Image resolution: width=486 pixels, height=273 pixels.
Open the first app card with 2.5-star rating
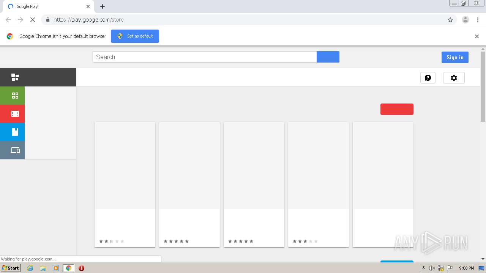(125, 185)
